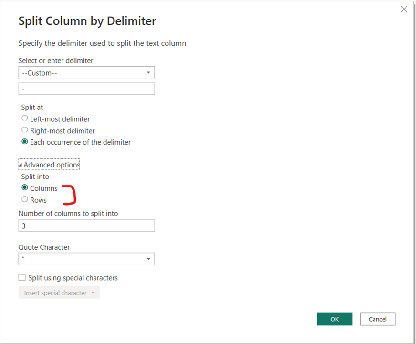416x344 pixels.
Task: Cancel the Split Column dialog
Action: click(x=377, y=319)
